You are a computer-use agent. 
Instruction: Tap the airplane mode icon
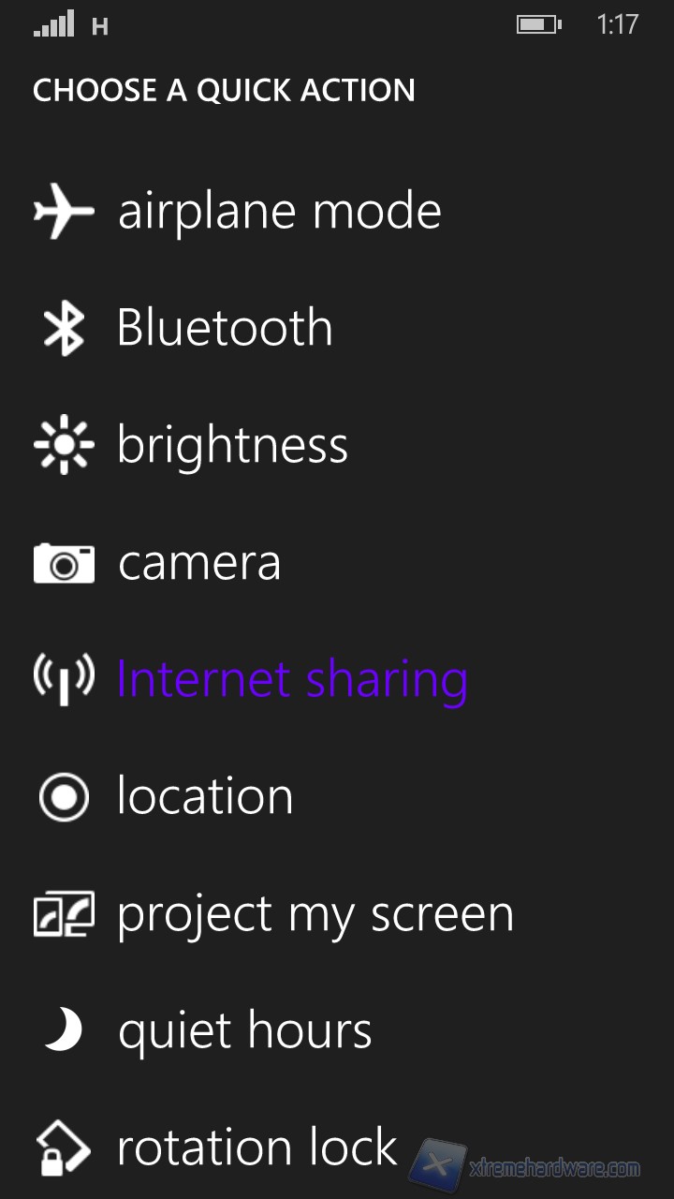64,211
